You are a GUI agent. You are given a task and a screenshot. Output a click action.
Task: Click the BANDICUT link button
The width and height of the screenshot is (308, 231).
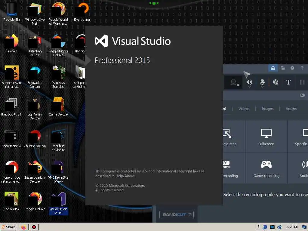[176, 214]
